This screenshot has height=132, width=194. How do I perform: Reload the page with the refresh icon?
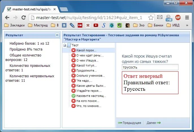pos(23,18)
